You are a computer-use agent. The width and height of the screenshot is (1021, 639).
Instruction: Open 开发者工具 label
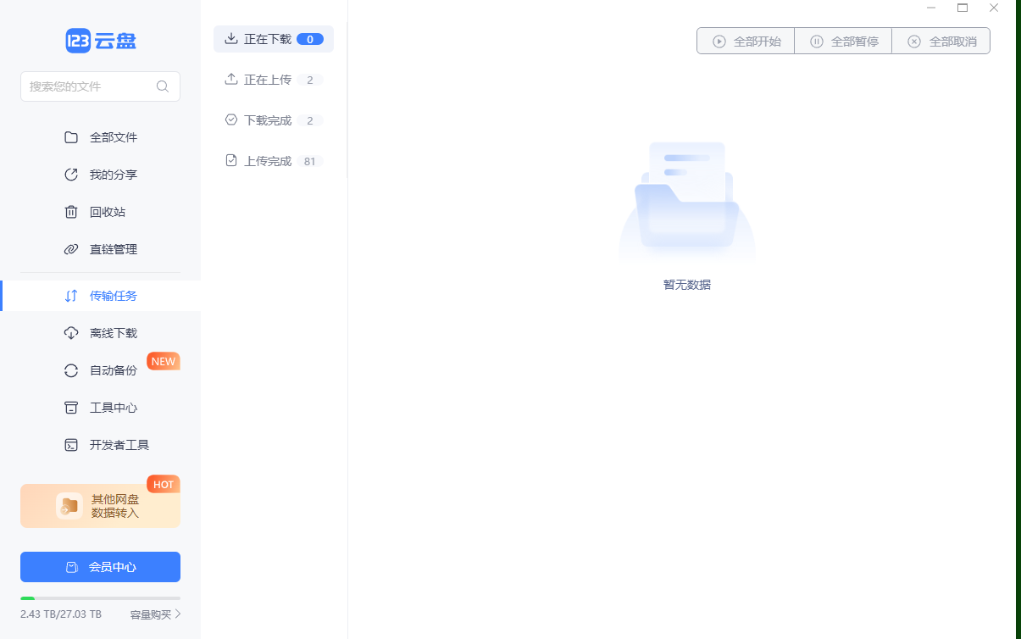pyautogui.click(x=119, y=445)
